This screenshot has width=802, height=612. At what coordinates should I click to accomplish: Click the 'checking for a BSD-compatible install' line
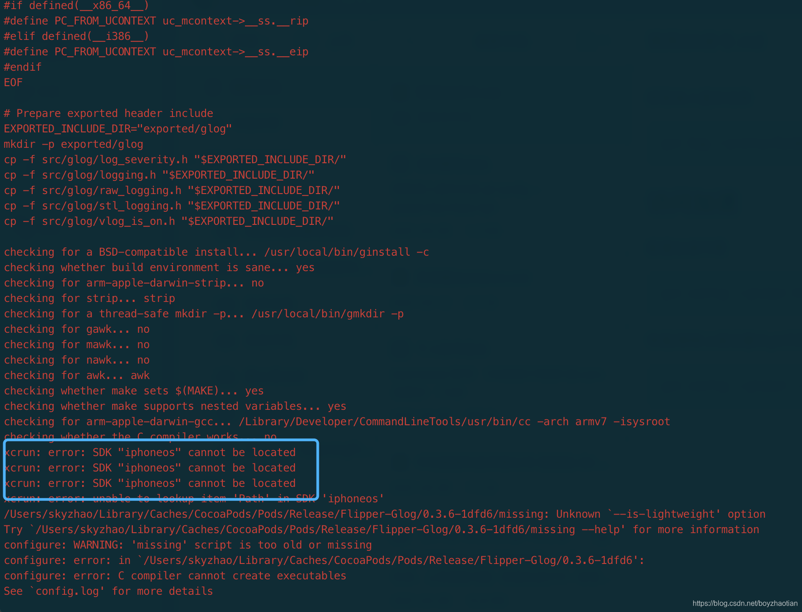(x=216, y=252)
